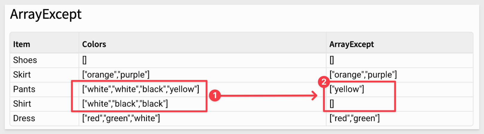Select the empty ArrayExcept result for Shirt
The image size is (484, 134).
pyautogui.click(x=332, y=104)
